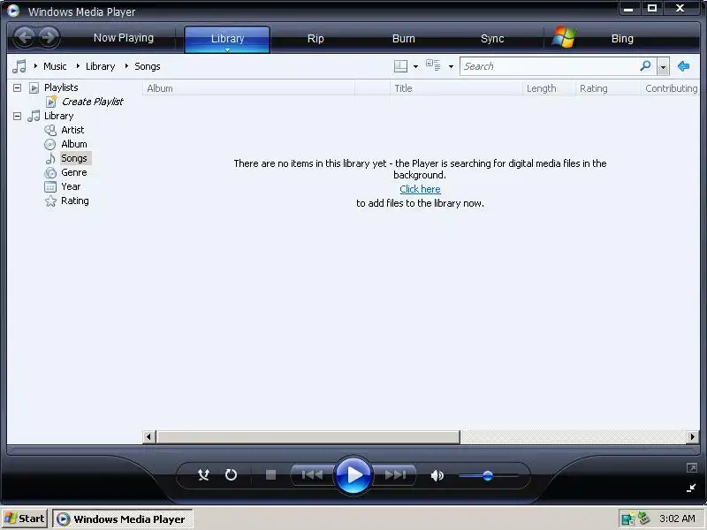707x530 pixels.
Task: Expand breadcrumb arrow before Library
Action: pyautogui.click(x=78, y=66)
